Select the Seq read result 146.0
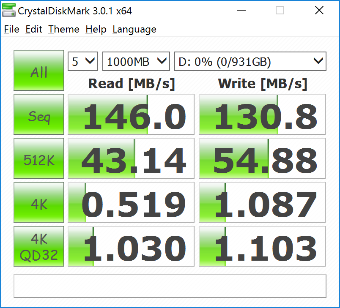The height and width of the screenshot is (308, 340). [131, 114]
